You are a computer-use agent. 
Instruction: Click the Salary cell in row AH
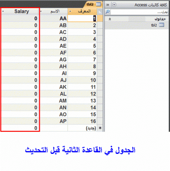pos(20,66)
